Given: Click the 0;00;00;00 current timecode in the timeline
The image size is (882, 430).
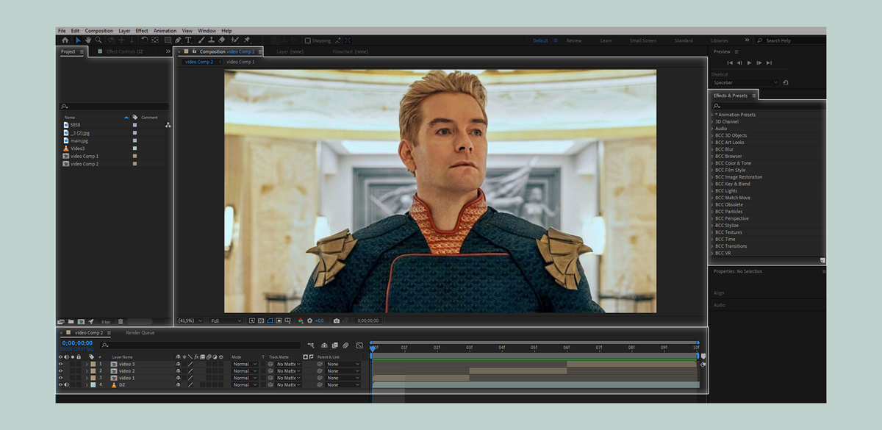Looking at the screenshot, I should pos(77,343).
